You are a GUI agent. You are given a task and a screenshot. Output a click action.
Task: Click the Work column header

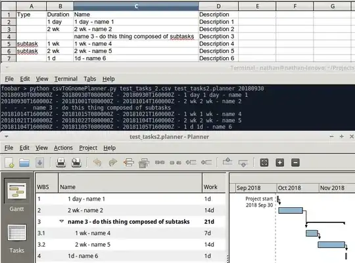(x=214, y=183)
